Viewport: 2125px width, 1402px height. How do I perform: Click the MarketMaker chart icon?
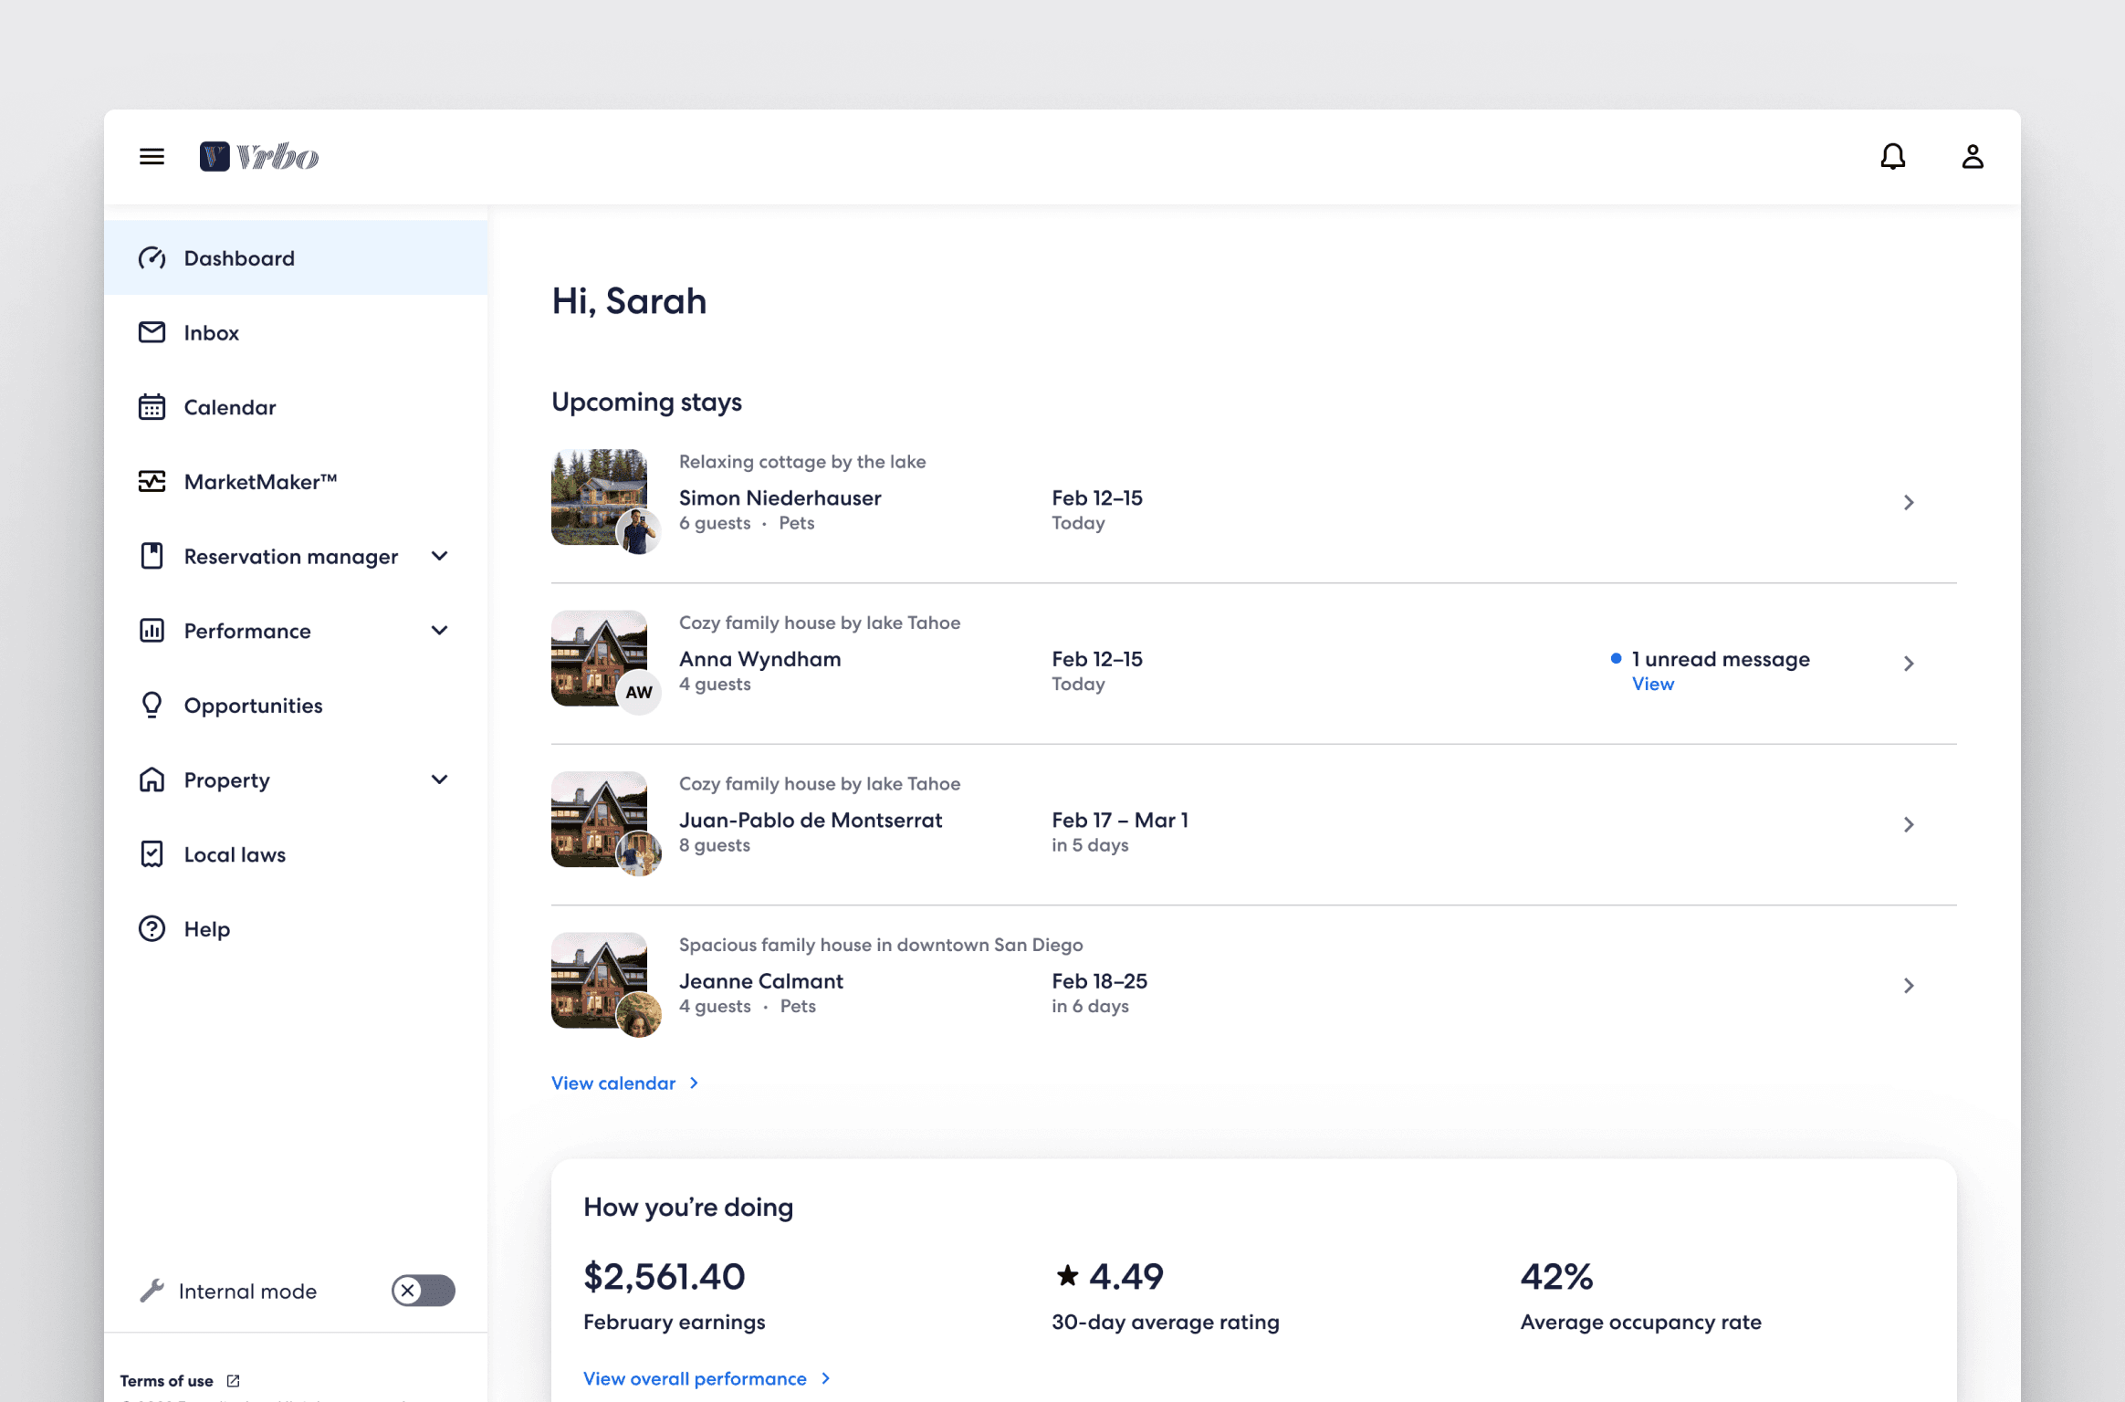point(152,481)
